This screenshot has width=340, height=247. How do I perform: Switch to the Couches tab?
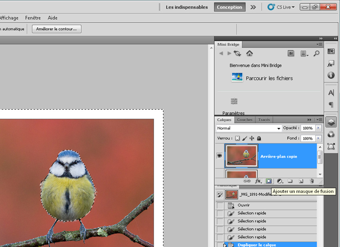tap(244, 120)
